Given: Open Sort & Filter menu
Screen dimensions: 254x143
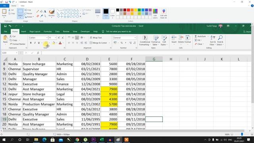Looking at the screenshot, I should [212, 41].
